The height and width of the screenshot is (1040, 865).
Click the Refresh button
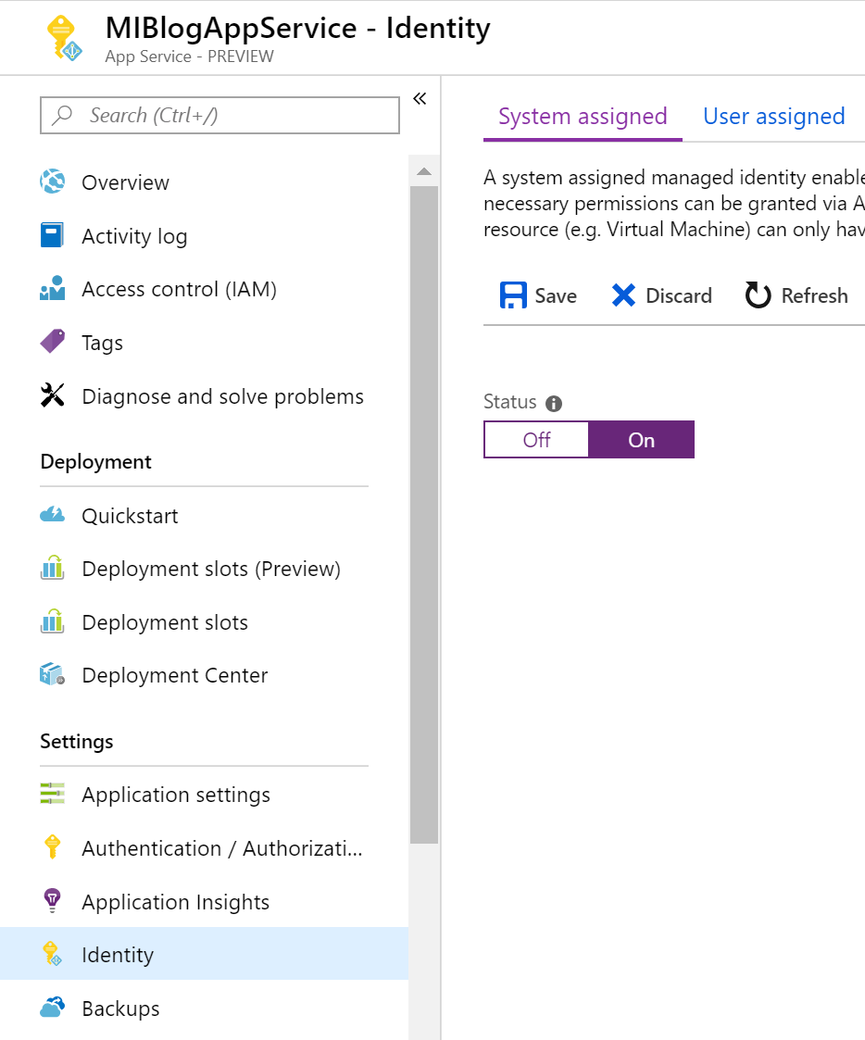coord(796,295)
